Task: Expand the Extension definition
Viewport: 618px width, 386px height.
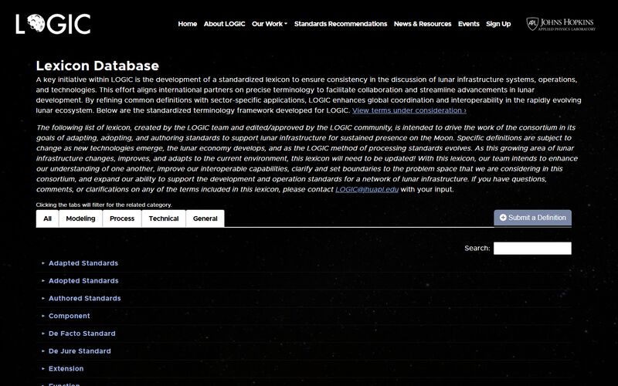Action: (66, 369)
